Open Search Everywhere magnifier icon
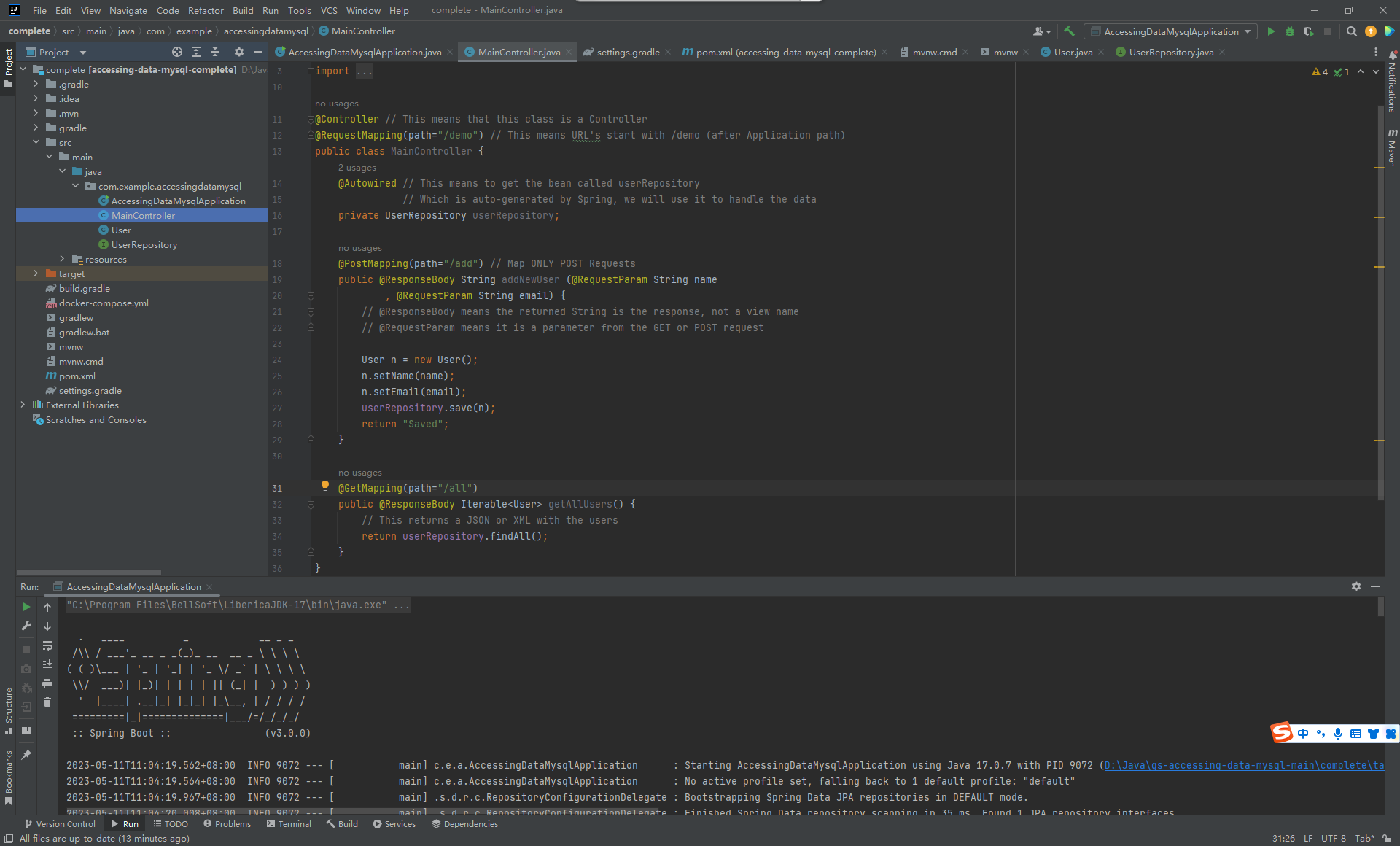Screen dimensions: 1400x846 (x=1351, y=31)
